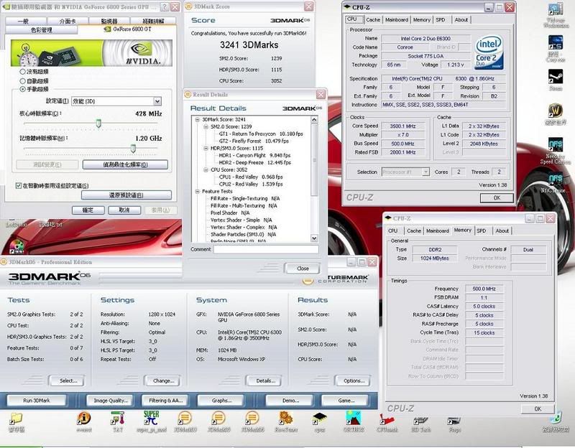This screenshot has width=575, height=448.
Task: Click the CPU-Z title bar icon in CPU window
Action: [x=347, y=6]
